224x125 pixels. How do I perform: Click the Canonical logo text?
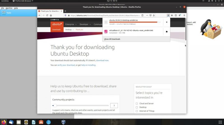click(x=55, y=20)
